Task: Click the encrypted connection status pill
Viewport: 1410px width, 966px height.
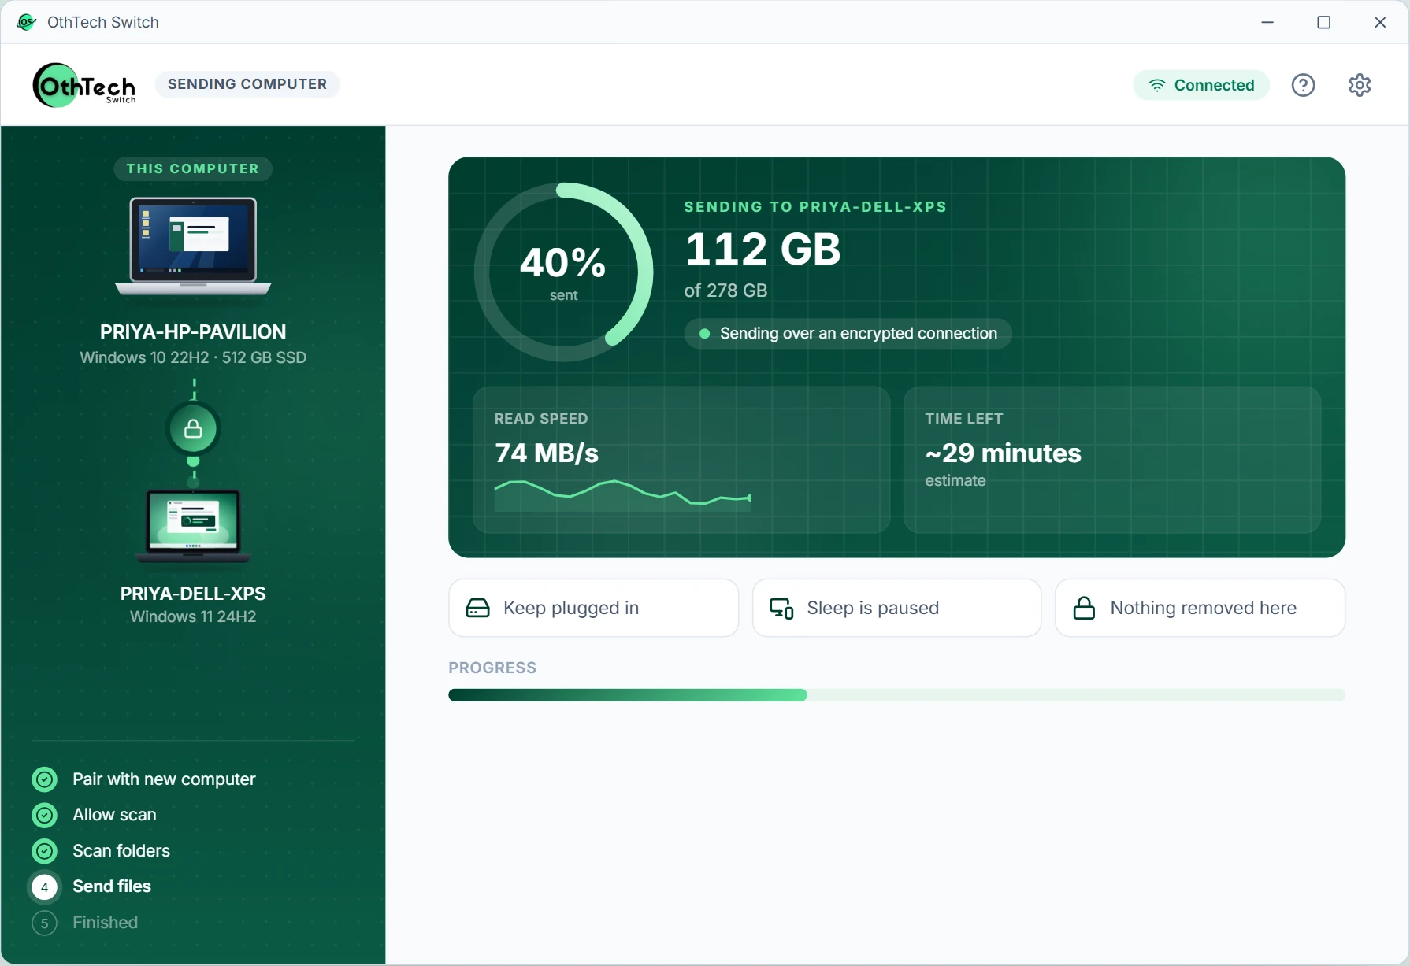Action: 848,333
